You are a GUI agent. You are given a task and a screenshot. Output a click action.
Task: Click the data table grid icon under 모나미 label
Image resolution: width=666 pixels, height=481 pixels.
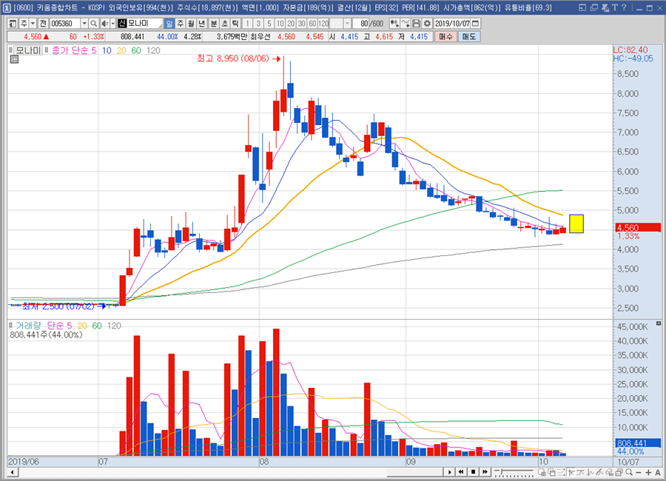(x=14, y=59)
